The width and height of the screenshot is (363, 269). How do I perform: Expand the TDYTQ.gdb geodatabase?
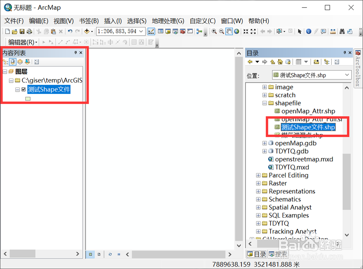(x=265, y=151)
